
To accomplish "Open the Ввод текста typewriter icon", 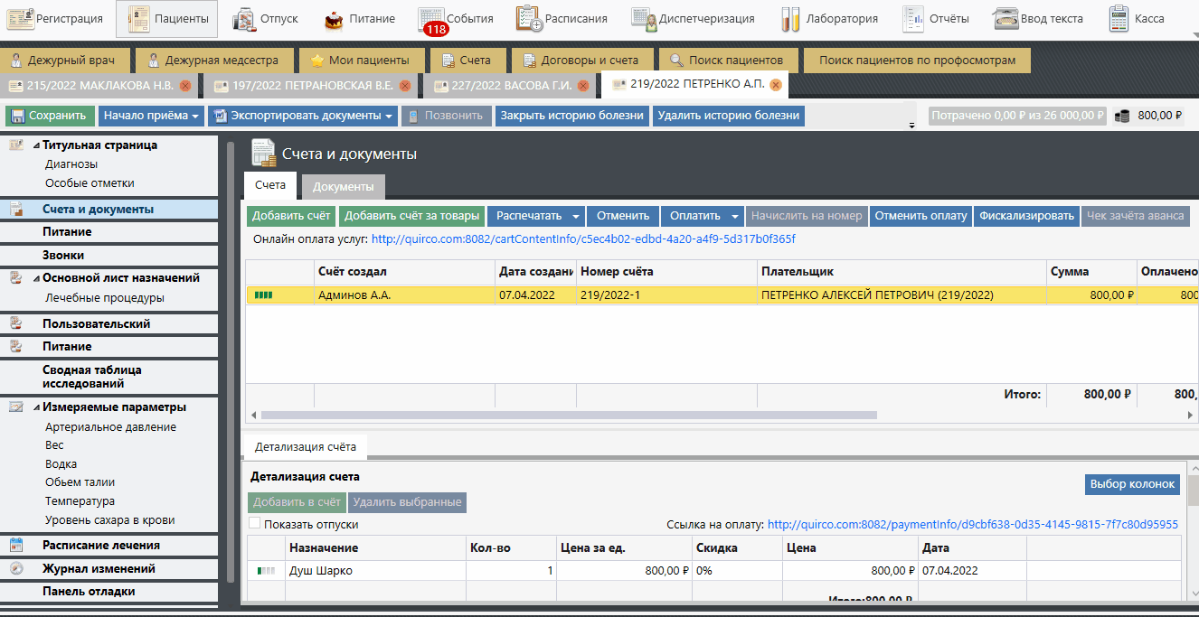I will 1005,18.
